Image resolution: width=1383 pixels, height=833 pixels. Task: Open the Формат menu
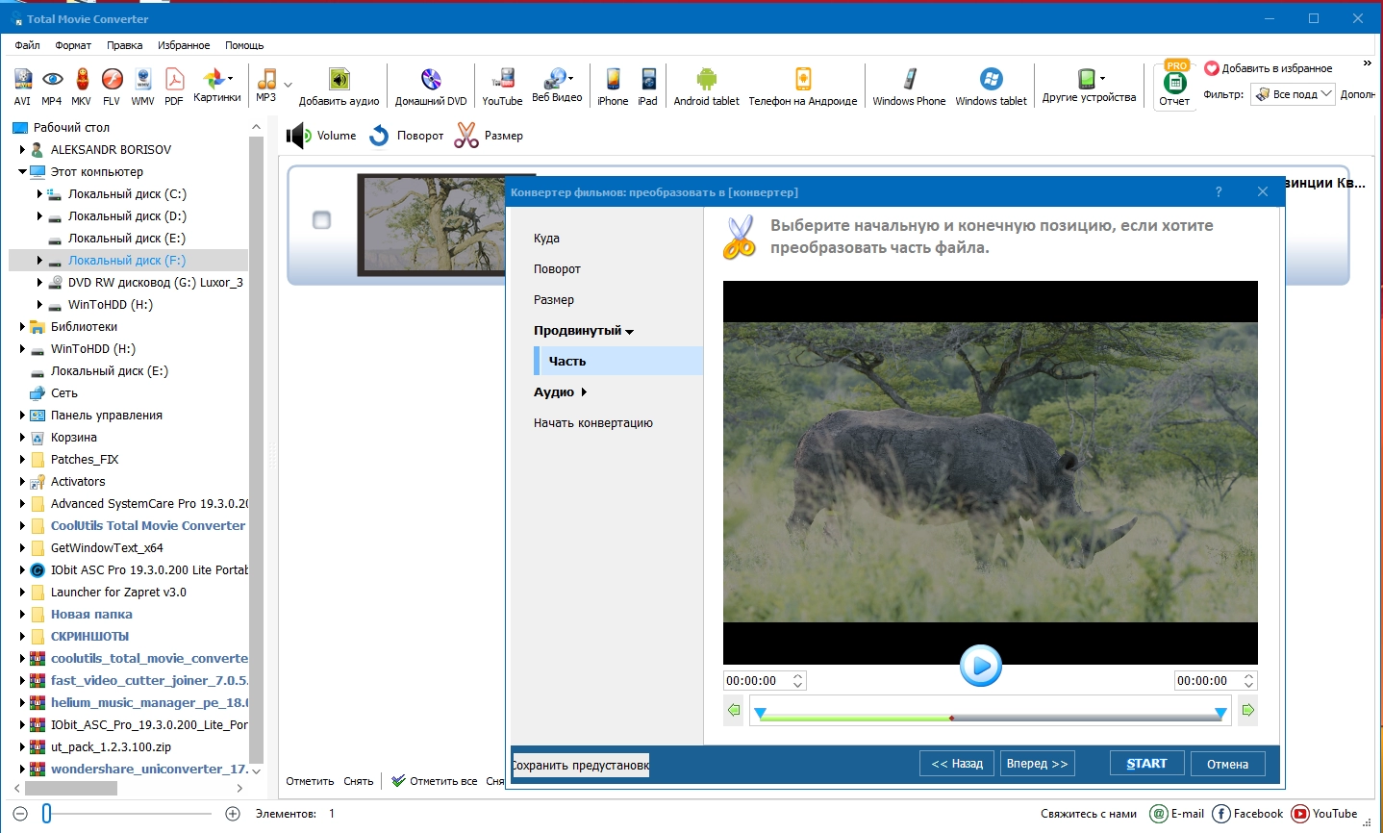(73, 45)
